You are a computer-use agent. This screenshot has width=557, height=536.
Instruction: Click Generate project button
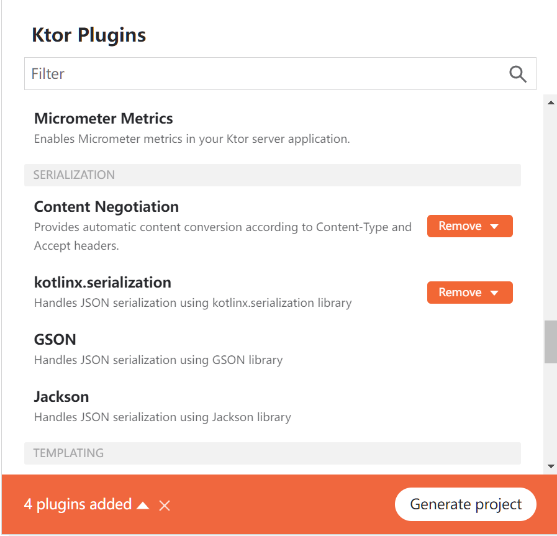click(466, 504)
